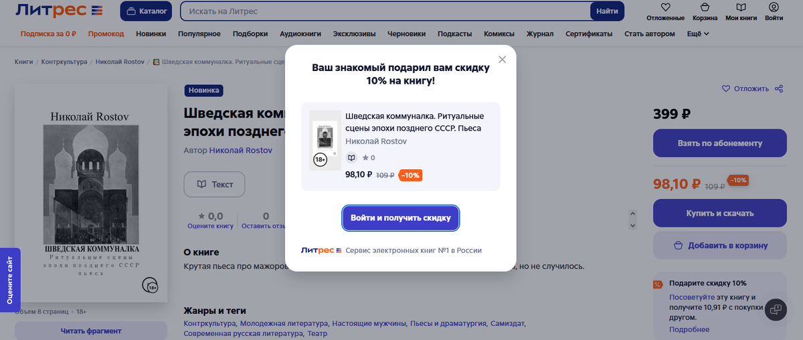The height and width of the screenshot is (340, 803).
Task: Focus the 'Искать на Литрес' search field
Action: pos(385,11)
